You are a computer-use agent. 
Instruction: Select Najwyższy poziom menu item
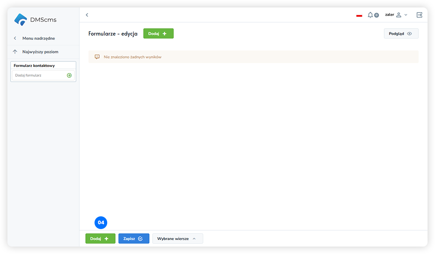[x=40, y=52]
